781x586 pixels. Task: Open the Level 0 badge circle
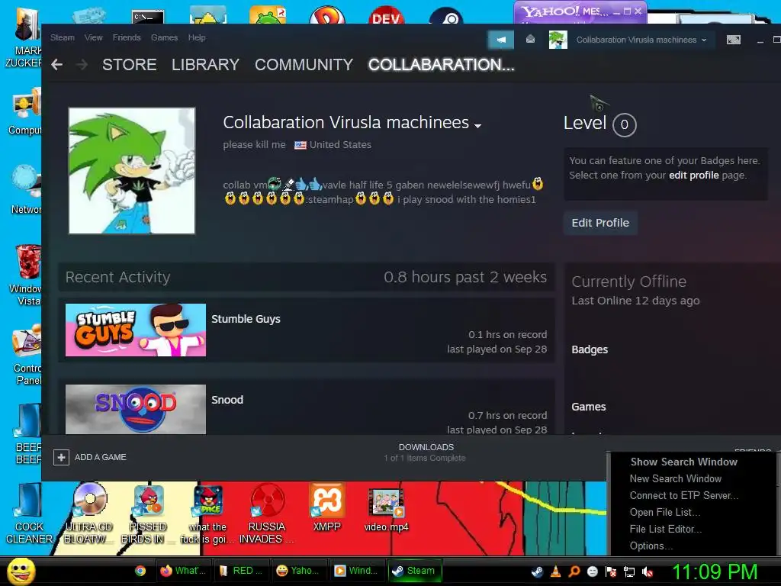(624, 124)
